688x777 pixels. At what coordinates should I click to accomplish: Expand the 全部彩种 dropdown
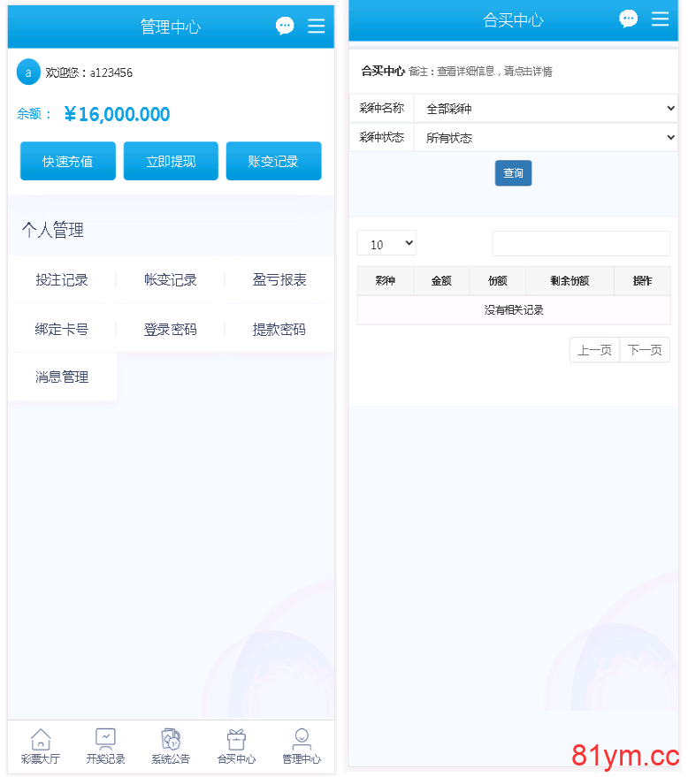546,109
